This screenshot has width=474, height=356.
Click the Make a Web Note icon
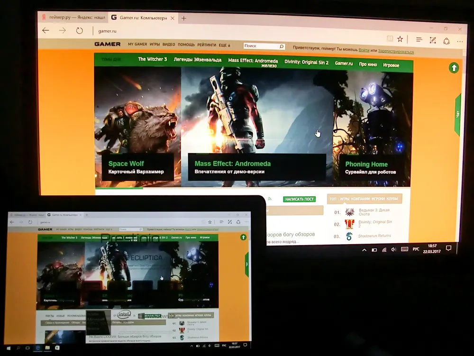coord(433,40)
